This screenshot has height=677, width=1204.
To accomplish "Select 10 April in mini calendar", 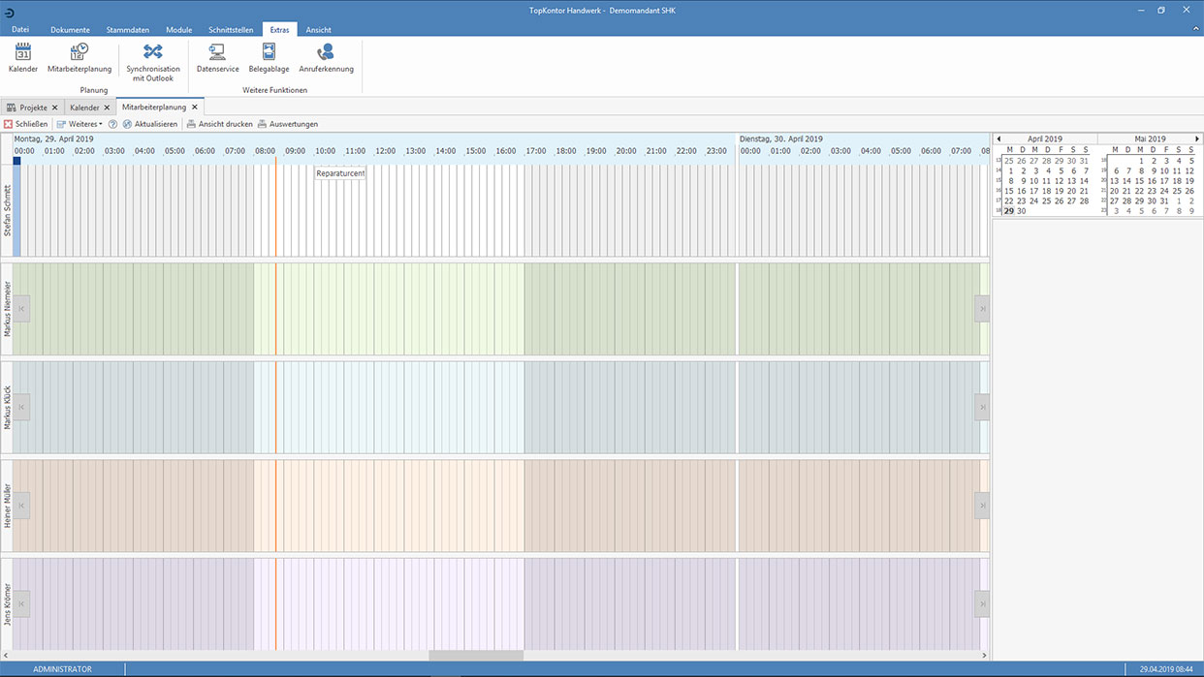I will (1034, 181).
